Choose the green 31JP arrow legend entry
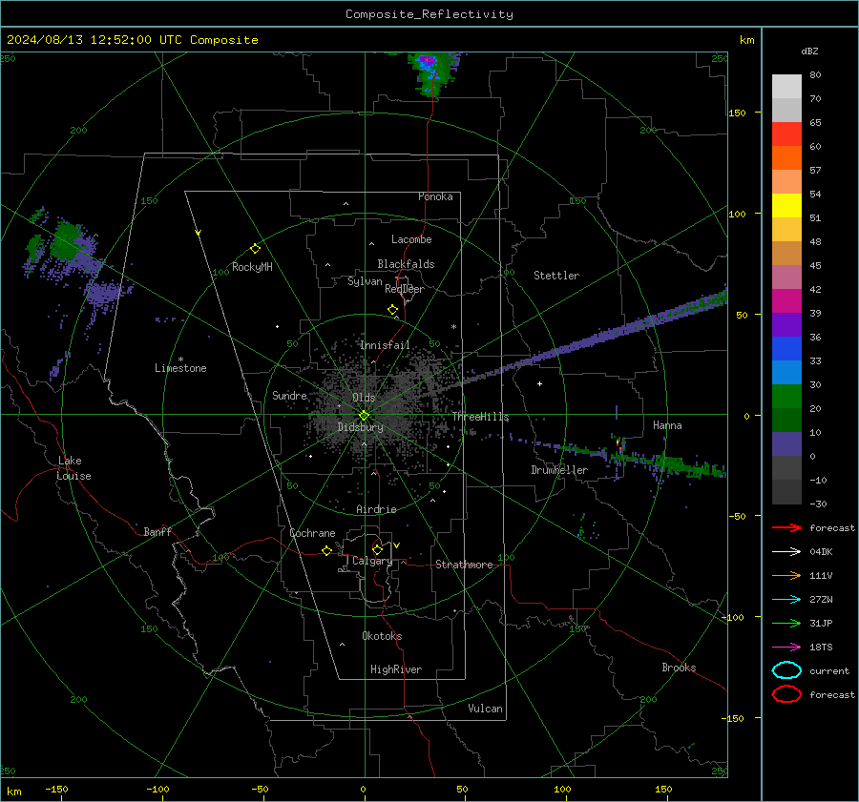 pos(786,623)
